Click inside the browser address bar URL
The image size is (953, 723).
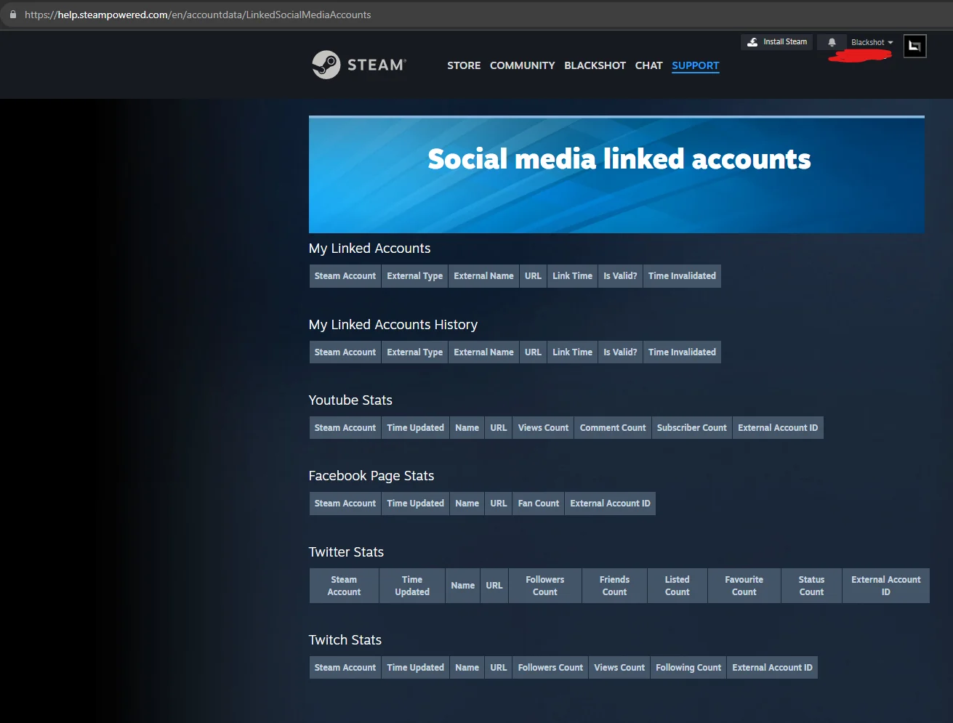218,15
